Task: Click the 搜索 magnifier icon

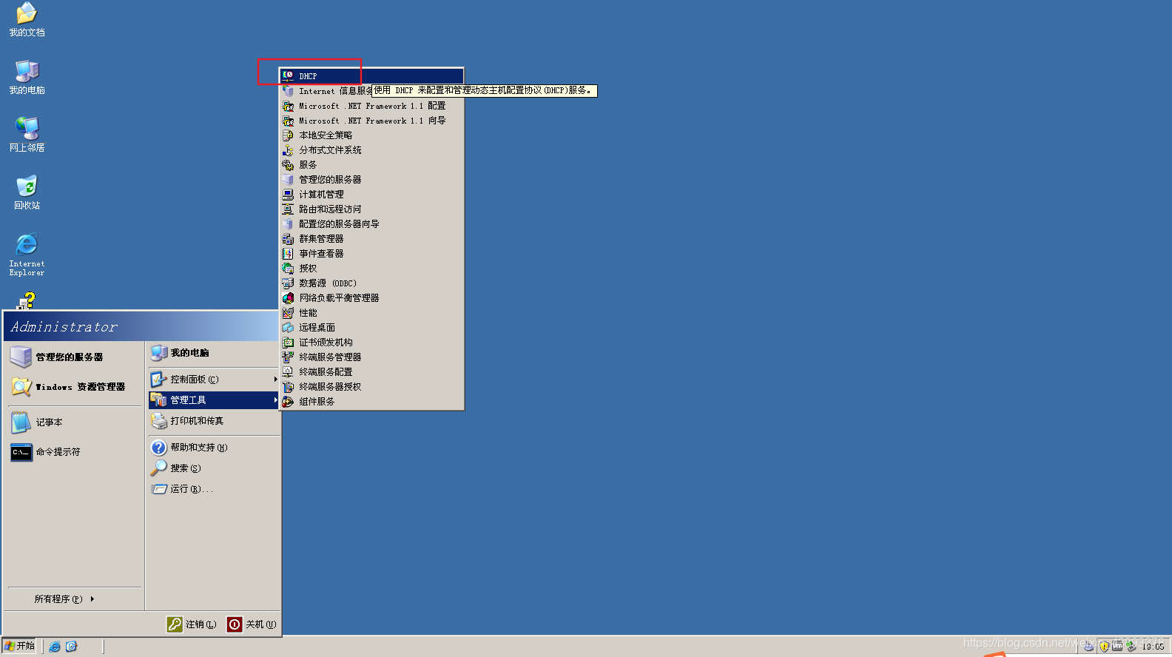Action: coord(159,468)
